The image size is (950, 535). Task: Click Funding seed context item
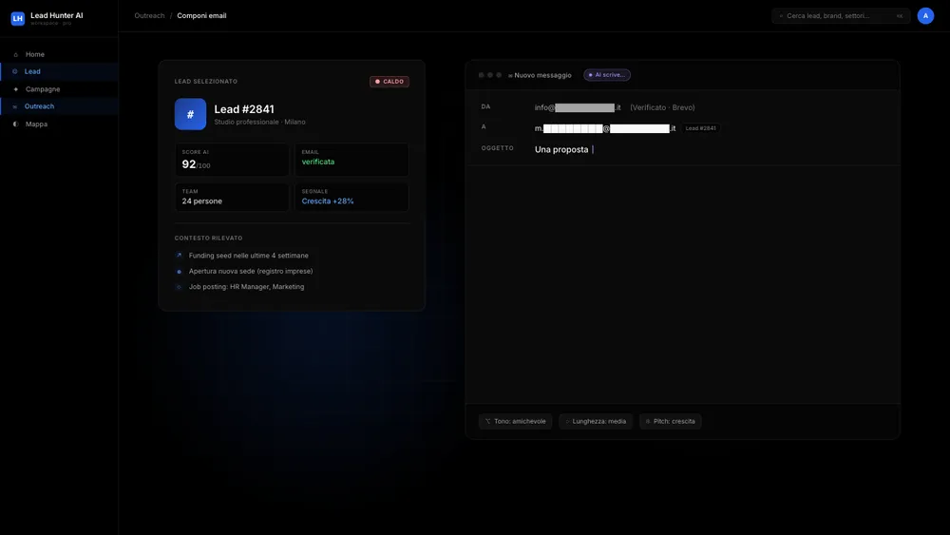(248, 256)
